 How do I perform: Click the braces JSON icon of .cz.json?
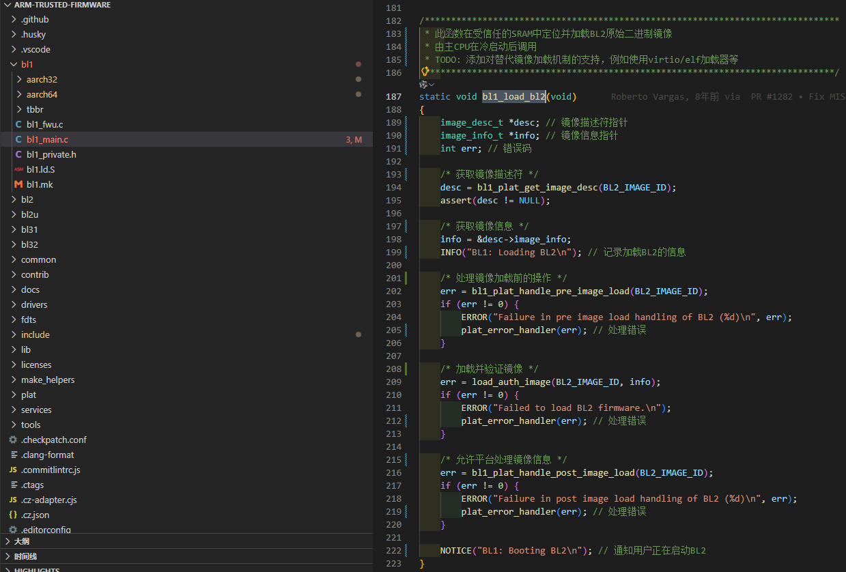(x=13, y=515)
